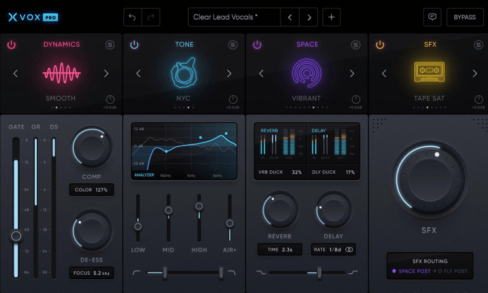Solo the Space module
The width and height of the screenshot is (488, 293).
tap(356, 45)
